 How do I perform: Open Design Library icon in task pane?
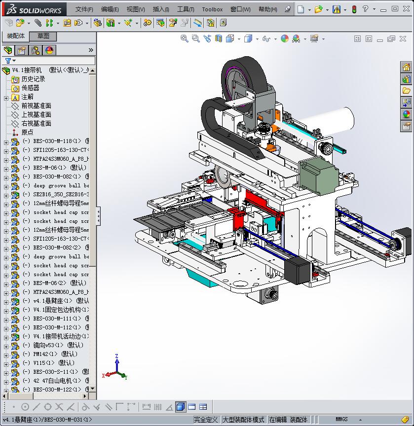coord(406,79)
